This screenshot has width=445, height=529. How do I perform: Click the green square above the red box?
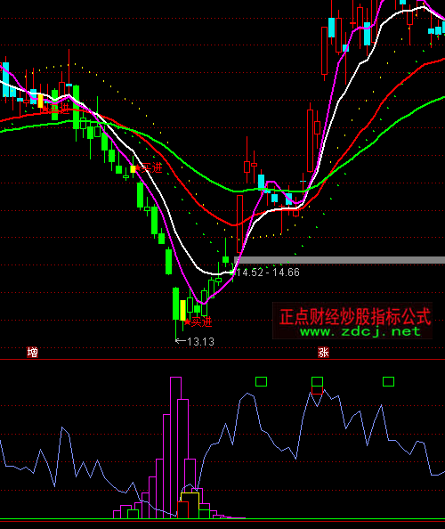pyautogui.click(x=317, y=381)
